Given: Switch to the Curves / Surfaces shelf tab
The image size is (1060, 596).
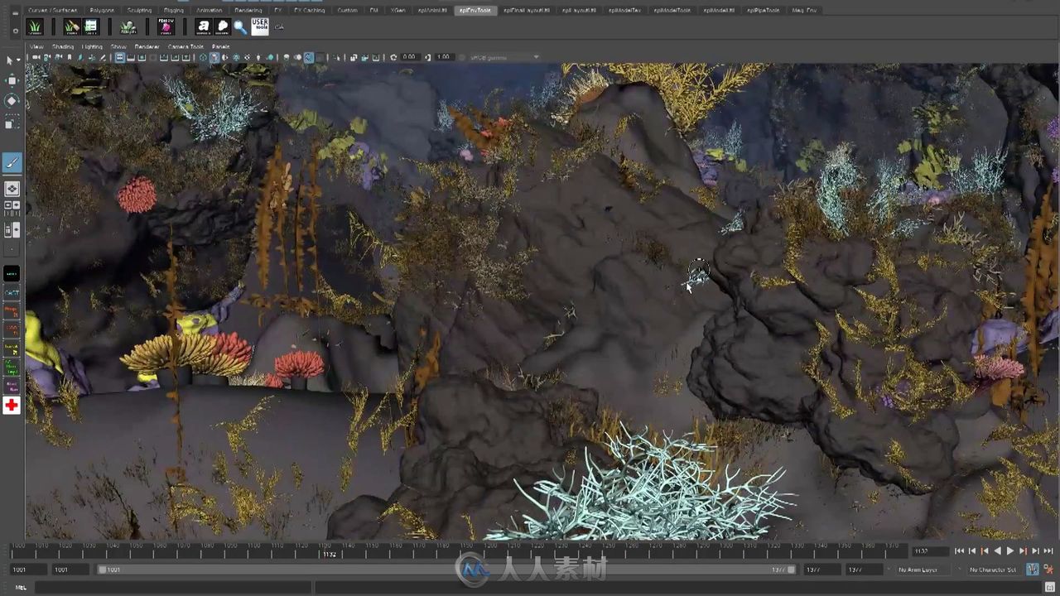Looking at the screenshot, I should (x=52, y=10).
